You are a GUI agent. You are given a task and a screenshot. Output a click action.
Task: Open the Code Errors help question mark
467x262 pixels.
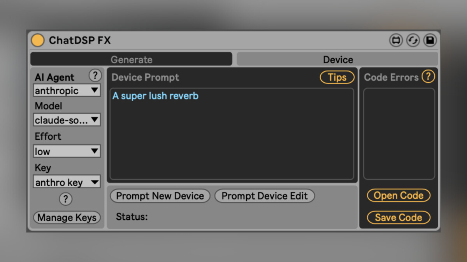tap(428, 76)
